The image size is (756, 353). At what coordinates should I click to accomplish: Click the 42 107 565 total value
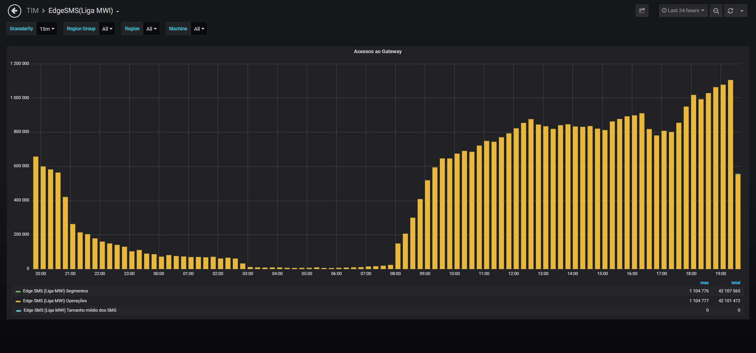point(729,291)
